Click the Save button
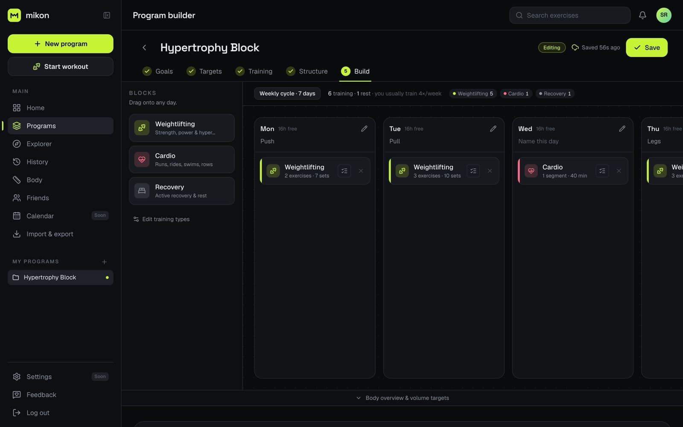This screenshot has height=427, width=683. coord(647,47)
